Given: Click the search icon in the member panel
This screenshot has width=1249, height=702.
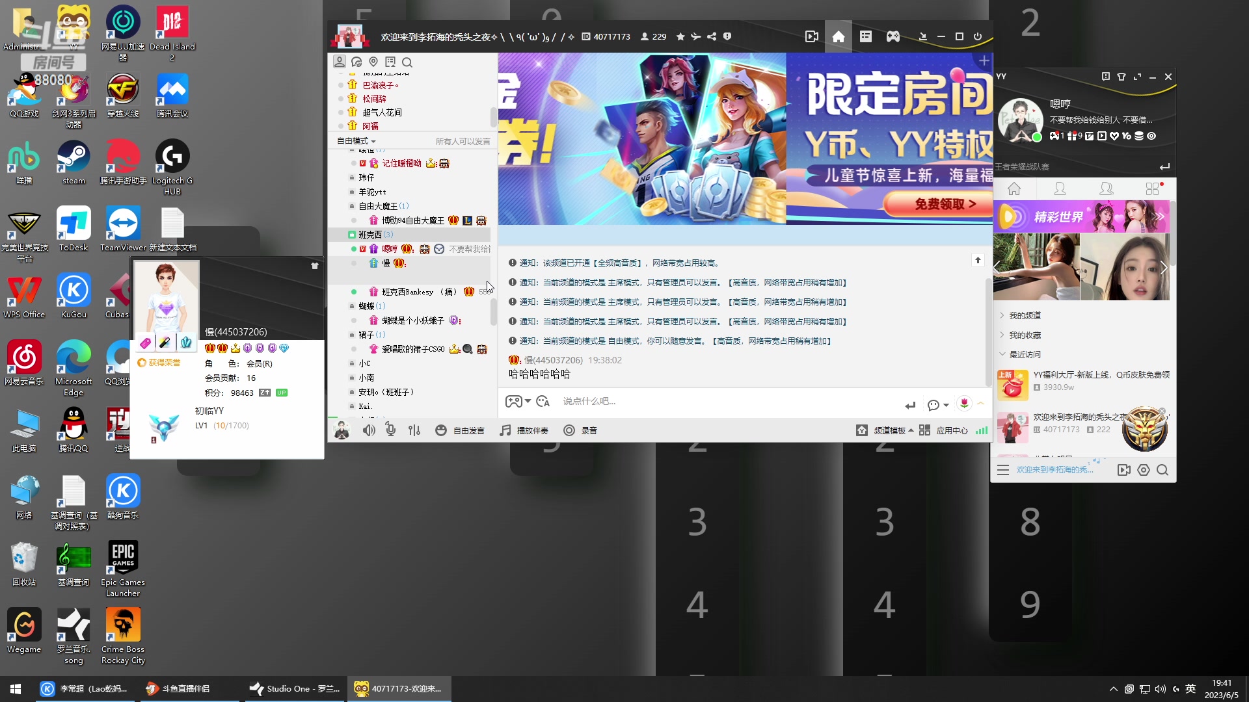Looking at the screenshot, I should (x=407, y=62).
